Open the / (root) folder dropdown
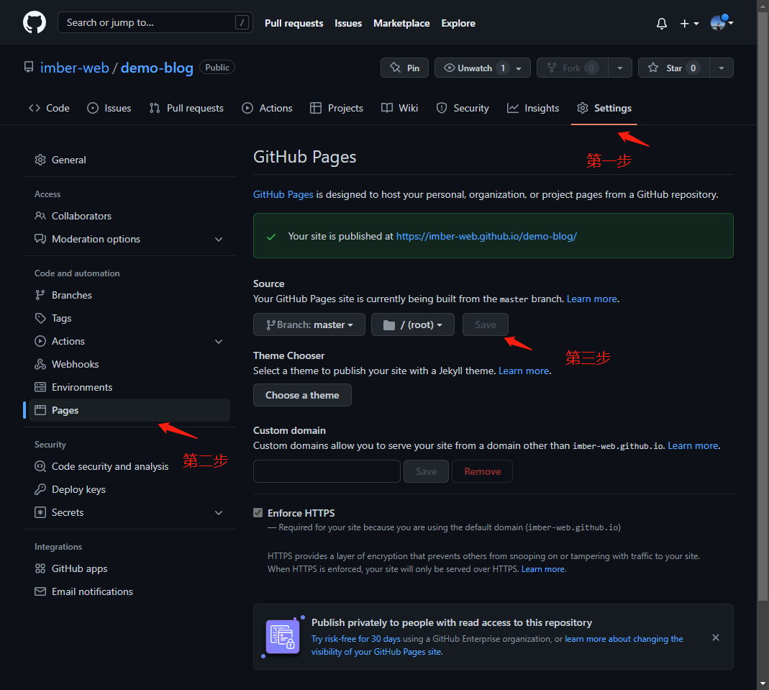 click(412, 324)
